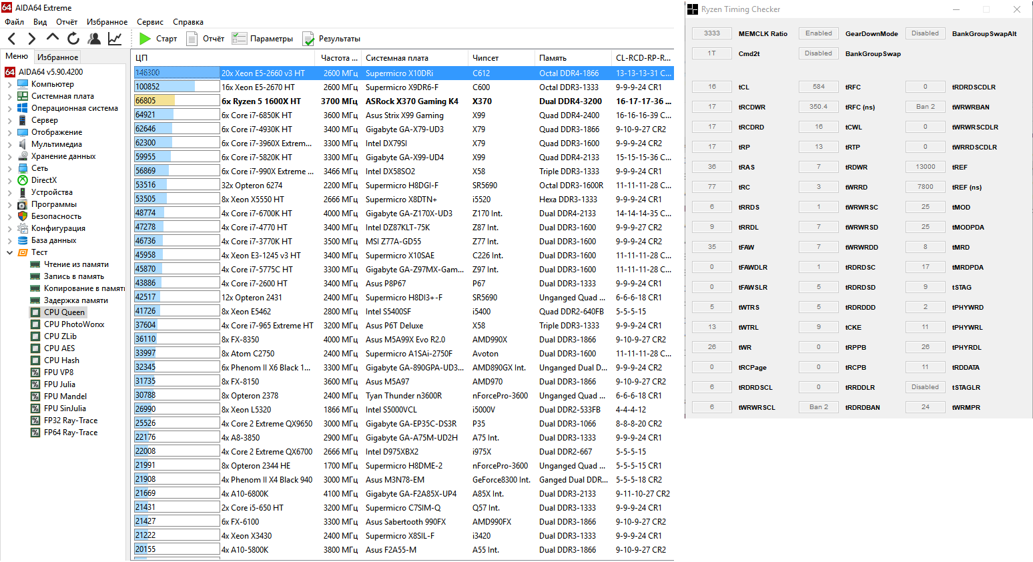This screenshot has width=1033, height=562.
Task: Select the Устройства devices icon
Action: pyautogui.click(x=23, y=192)
